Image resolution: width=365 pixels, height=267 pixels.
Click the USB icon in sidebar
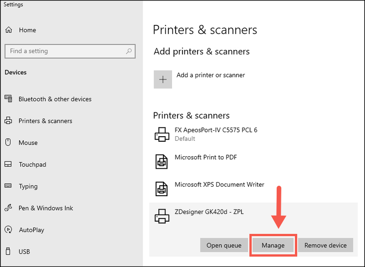8,252
